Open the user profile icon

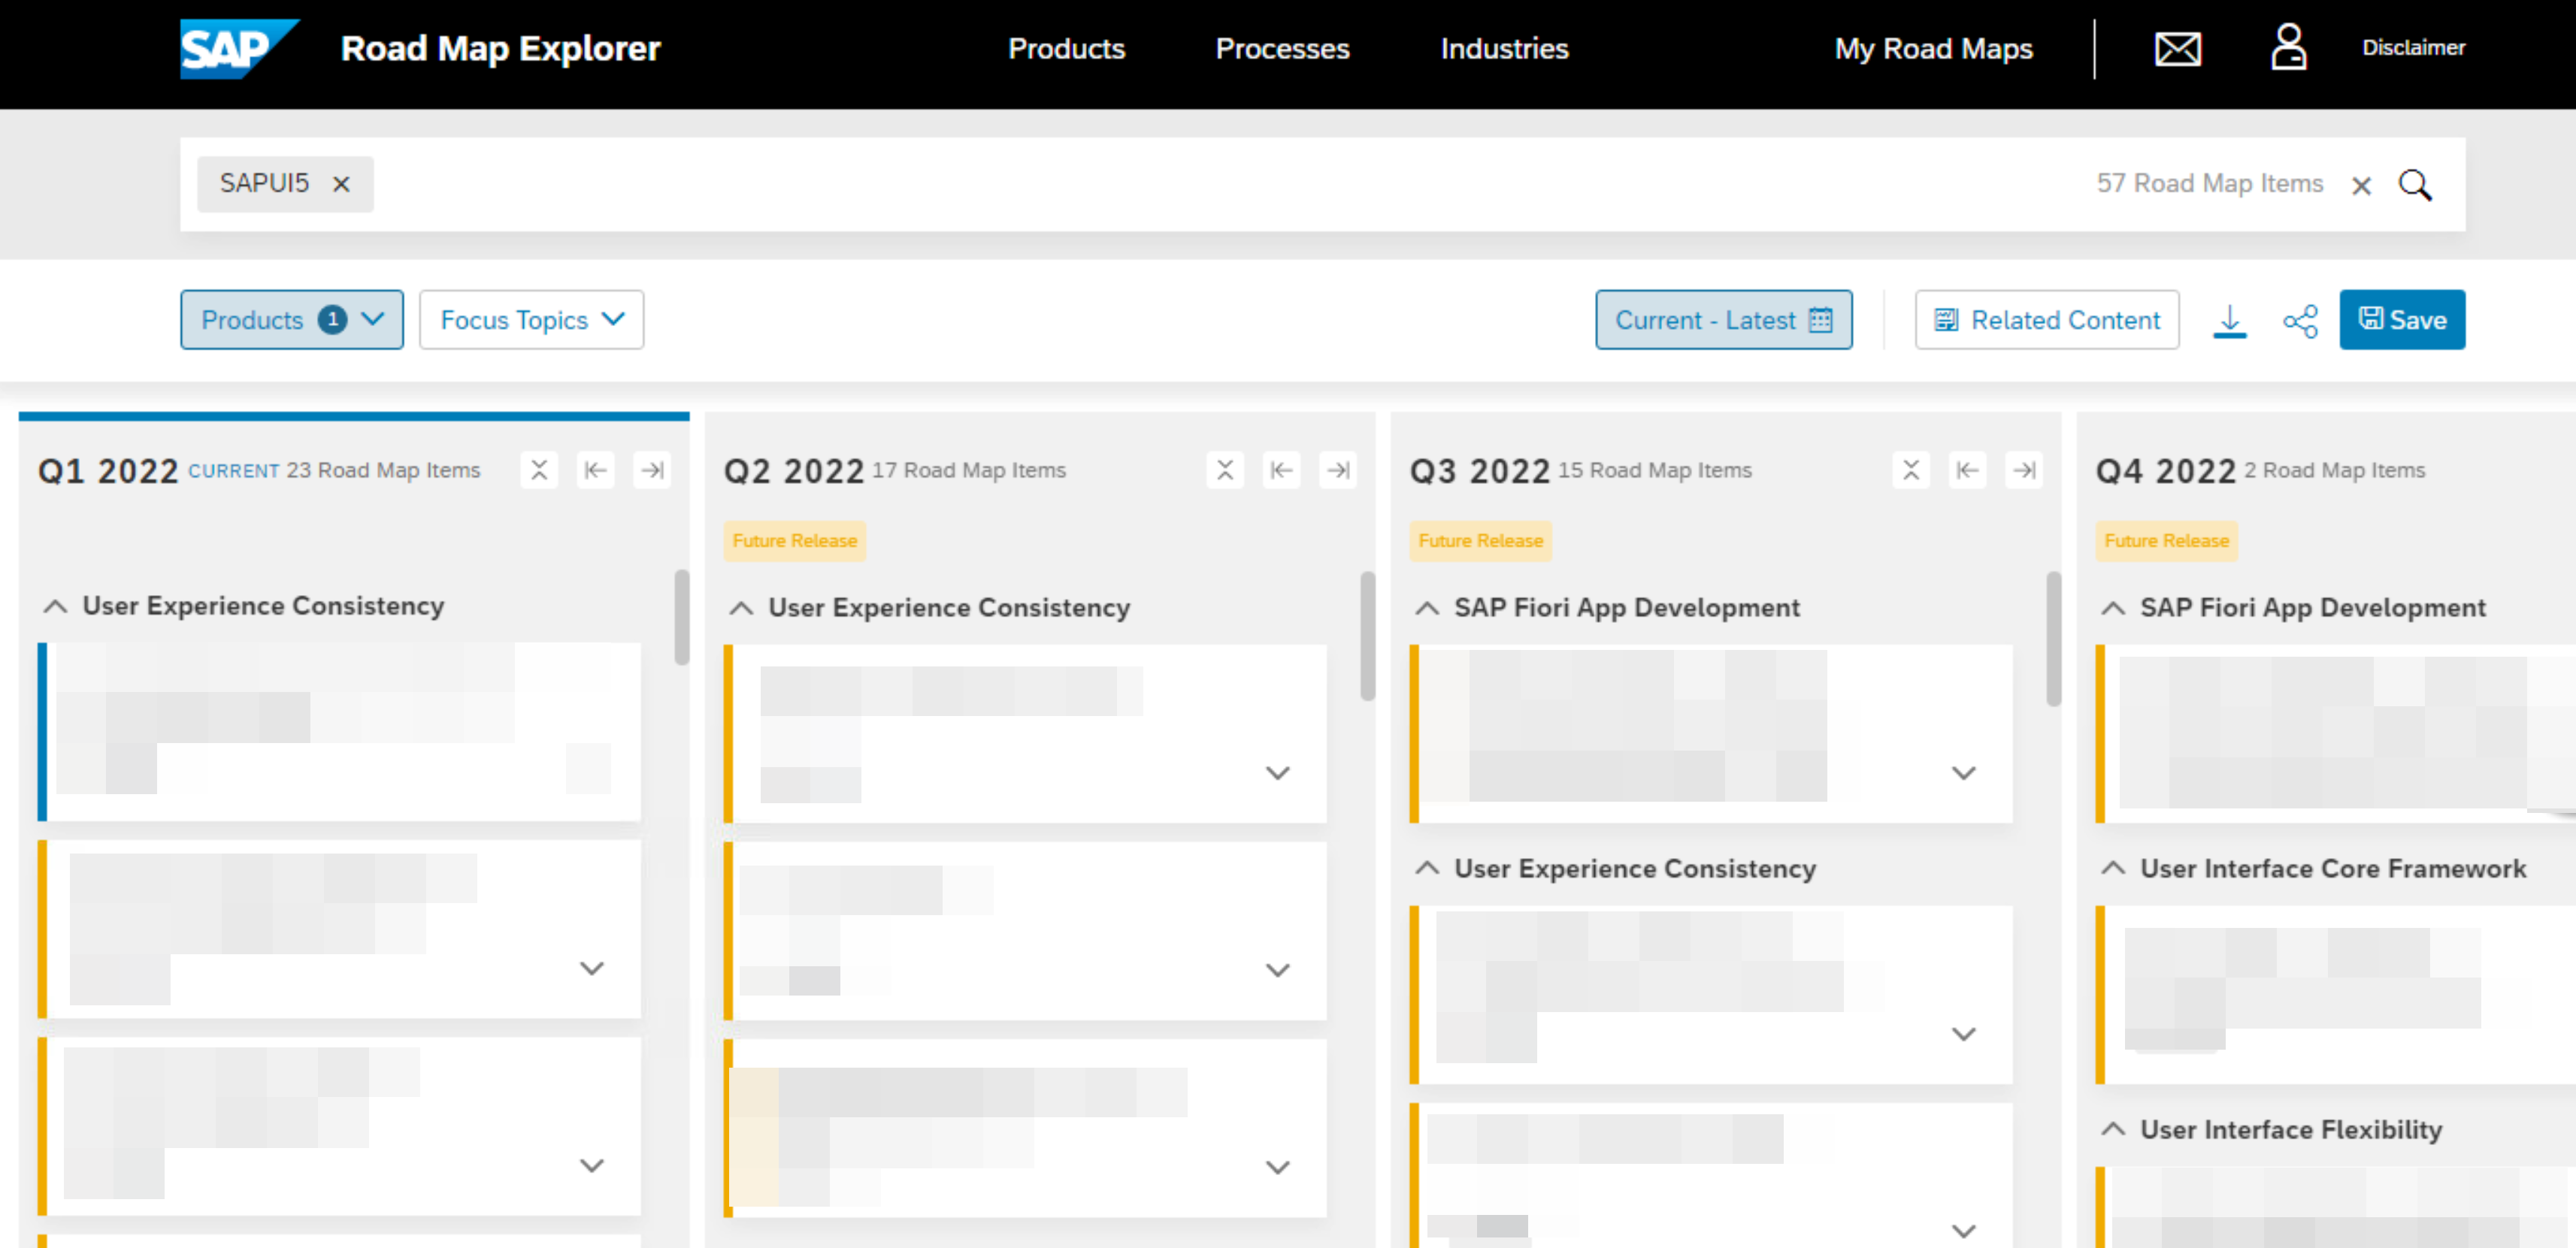2288,48
